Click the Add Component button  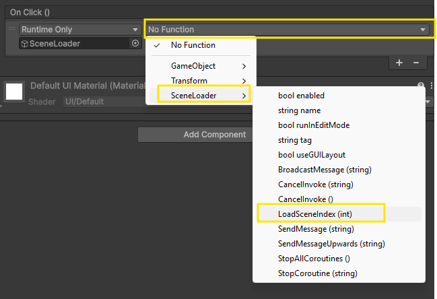pyautogui.click(x=195, y=135)
